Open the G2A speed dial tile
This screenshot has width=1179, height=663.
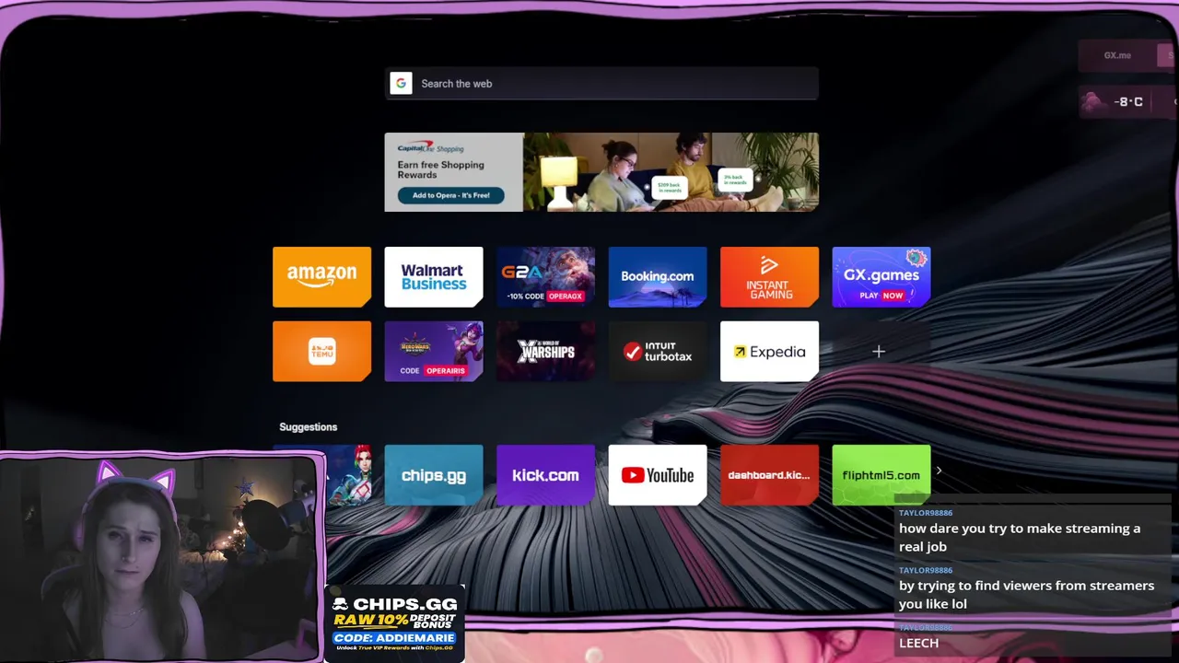(x=545, y=276)
